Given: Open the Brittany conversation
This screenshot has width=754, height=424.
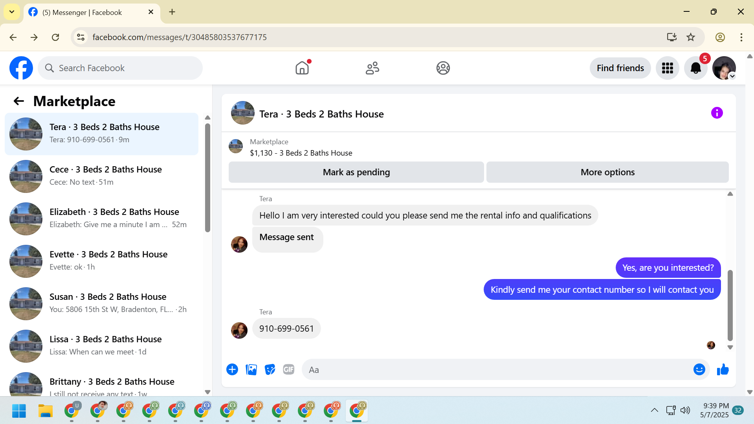Looking at the screenshot, I should 101,382.
